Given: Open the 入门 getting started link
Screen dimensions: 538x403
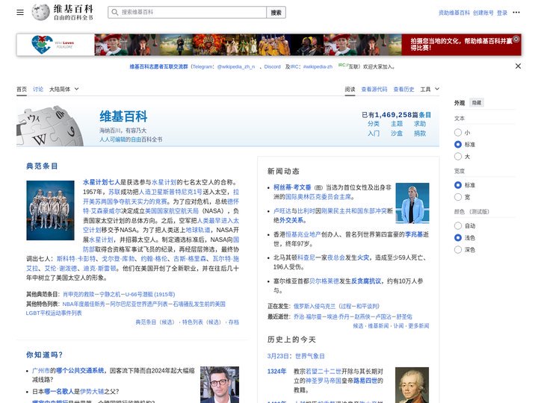Looking at the screenshot, I should pos(374,134).
